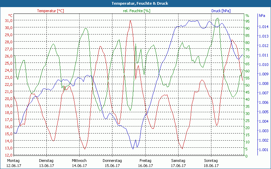
Task: Click the 1.014 pressure axis value
Action: [263, 26]
